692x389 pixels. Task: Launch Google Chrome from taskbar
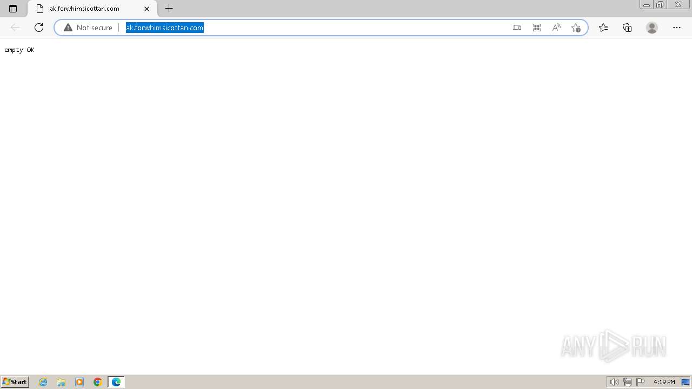click(x=98, y=382)
